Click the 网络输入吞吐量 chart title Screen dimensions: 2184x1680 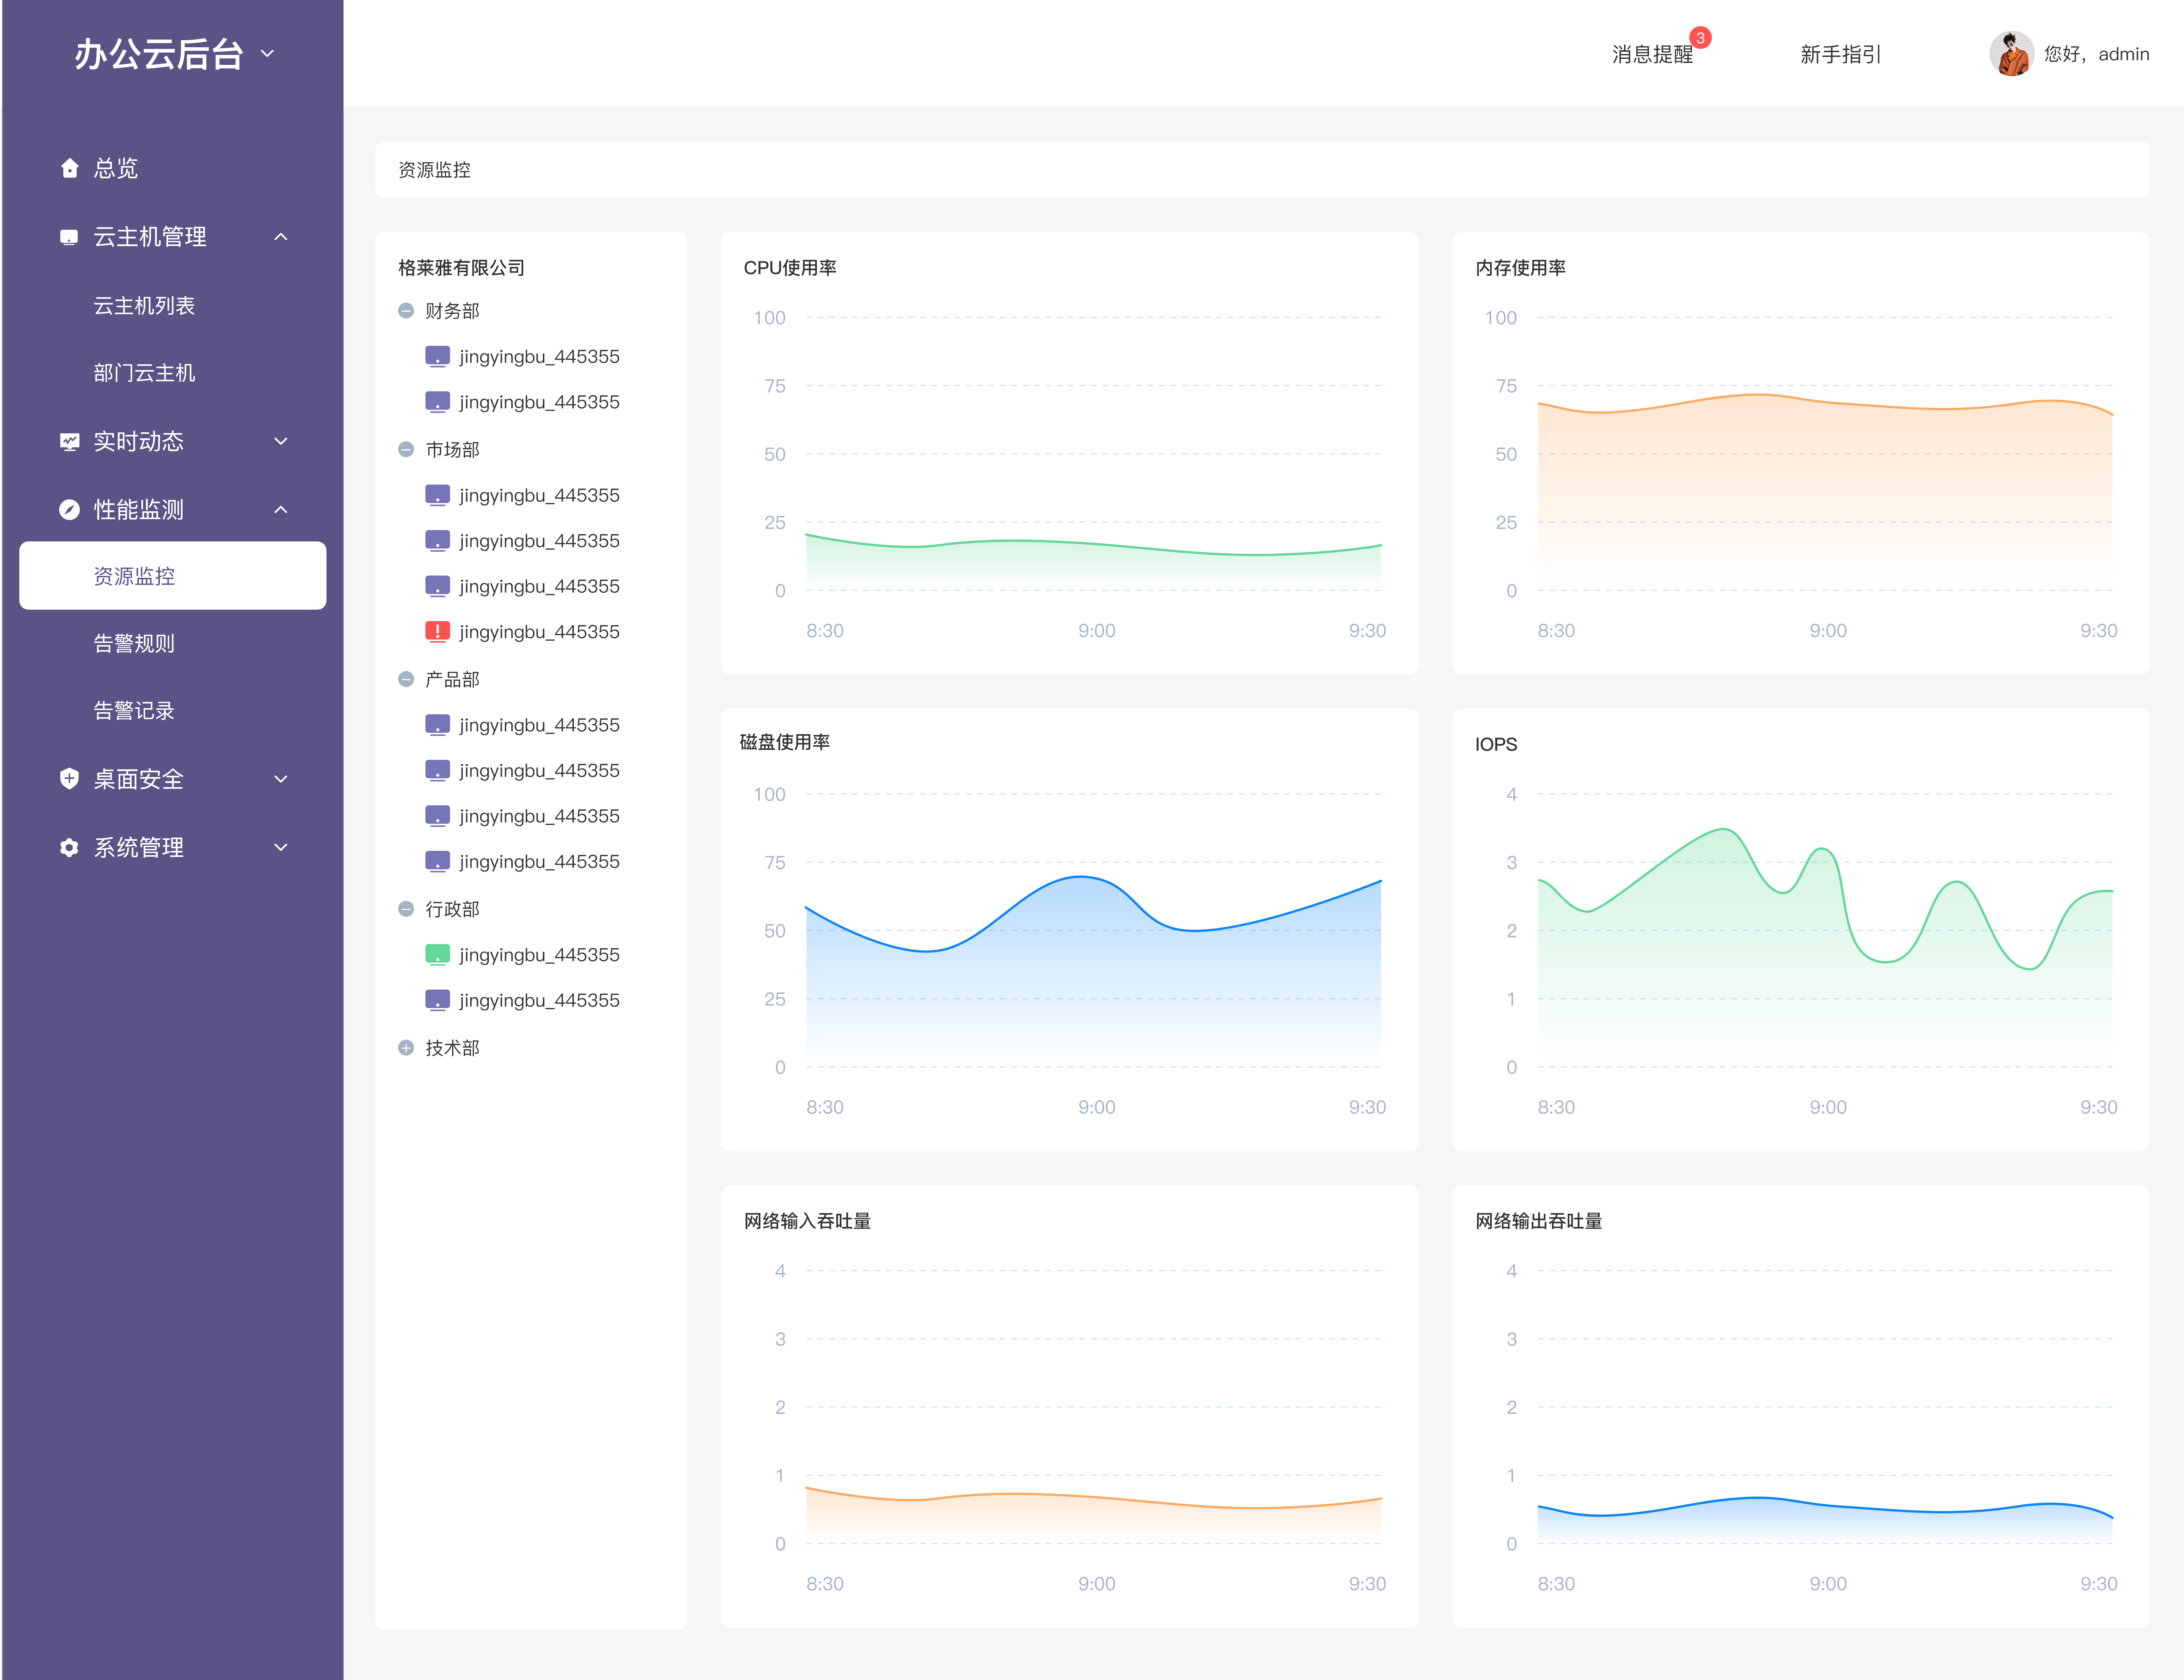tap(807, 1221)
